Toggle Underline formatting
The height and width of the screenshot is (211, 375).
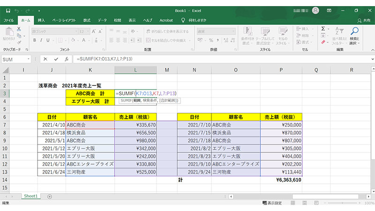[48, 40]
